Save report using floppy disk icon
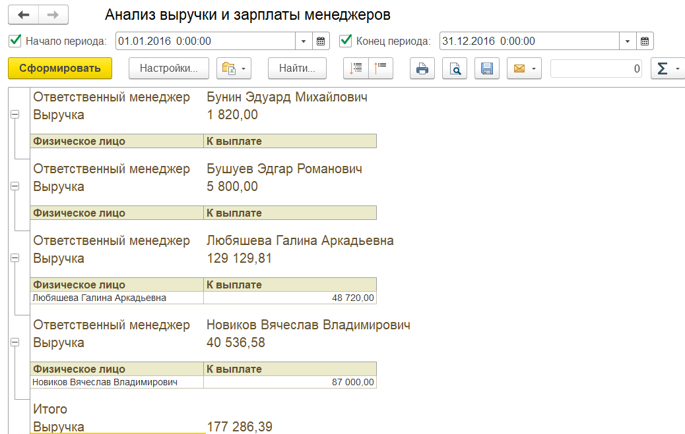This screenshot has height=434, width=685. pos(486,68)
